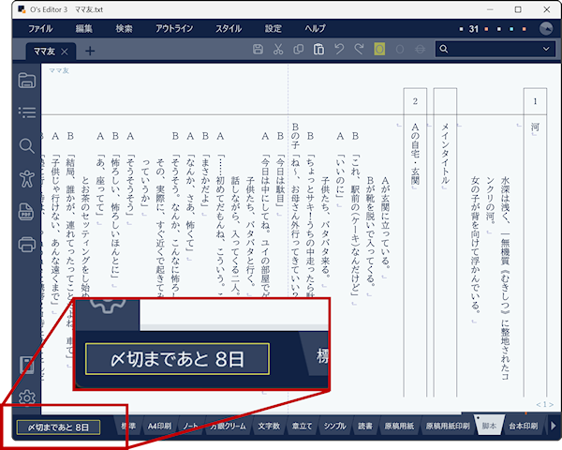
Task: Open the sidebar search magnifier
Action: click(27, 146)
